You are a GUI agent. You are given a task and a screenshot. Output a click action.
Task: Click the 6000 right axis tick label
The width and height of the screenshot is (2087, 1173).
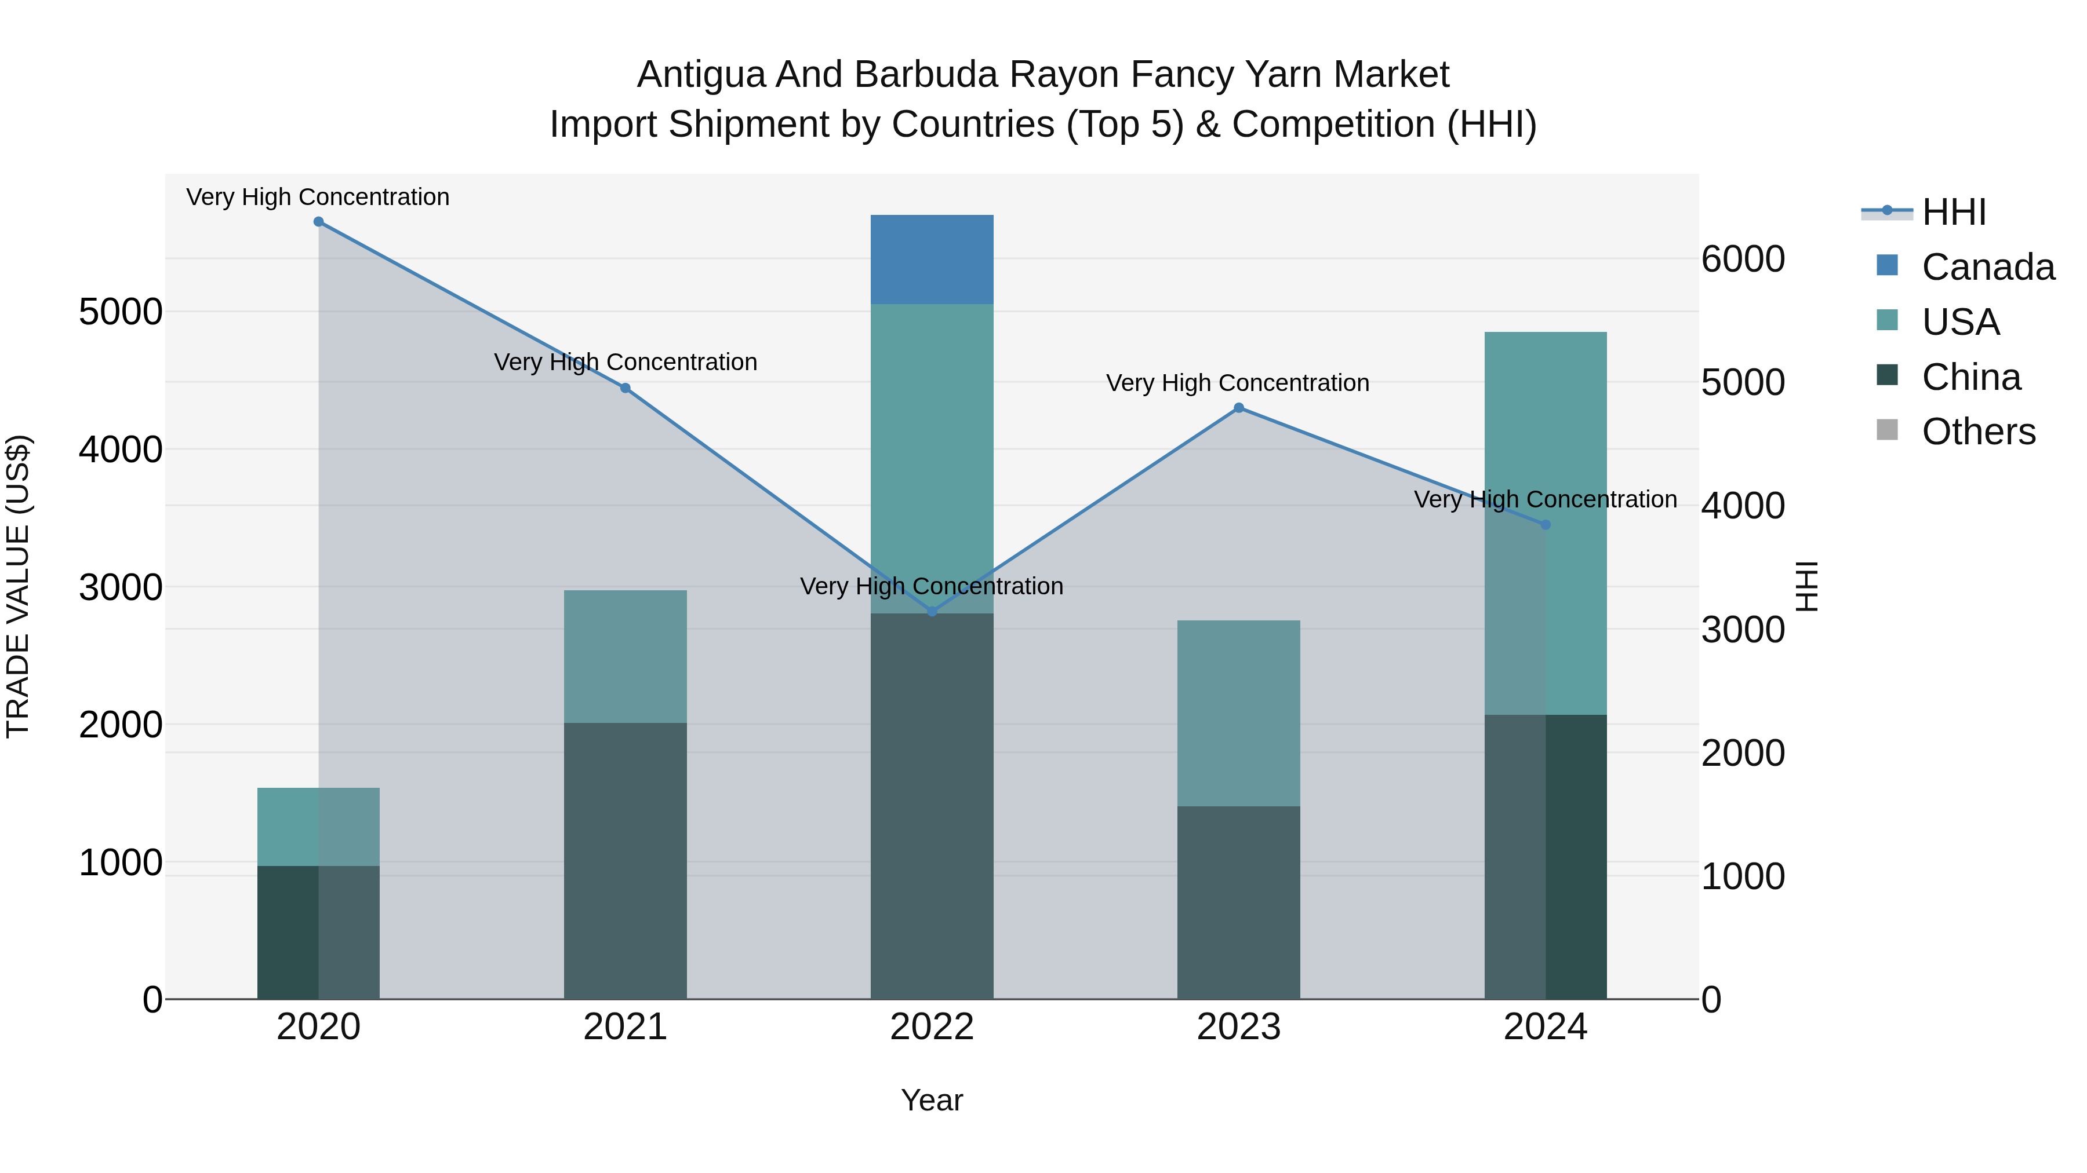coord(1743,259)
